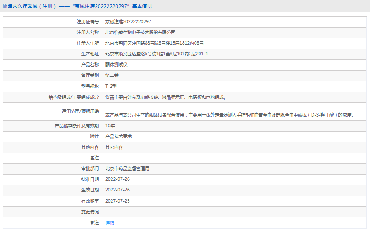Viewport: 370px width, 233px height.
Task: Click the document icon beside 境内医疗器械 title
Action: pos(5,6)
